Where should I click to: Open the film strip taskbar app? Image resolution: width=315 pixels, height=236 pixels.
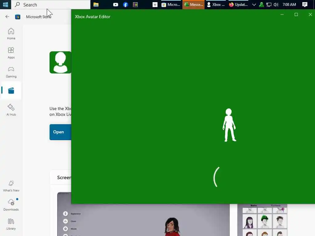tap(135, 4)
